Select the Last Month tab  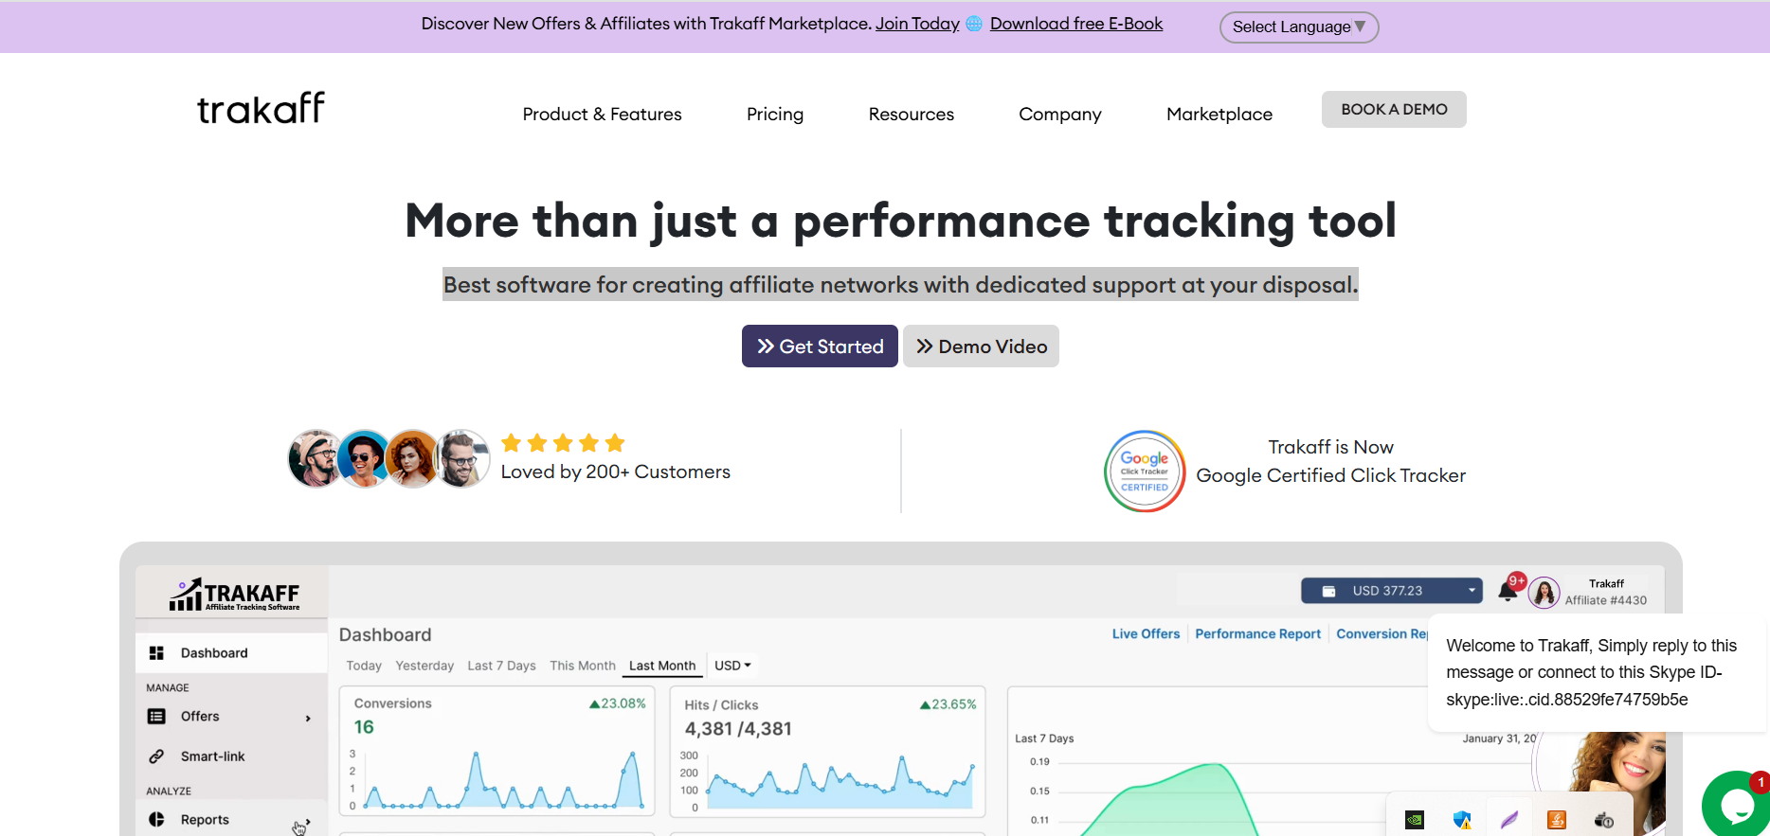click(x=662, y=666)
